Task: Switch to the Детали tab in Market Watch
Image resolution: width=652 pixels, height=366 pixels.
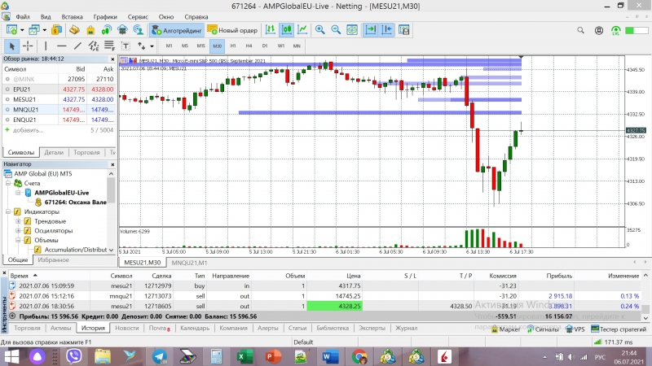Action: tap(54, 152)
